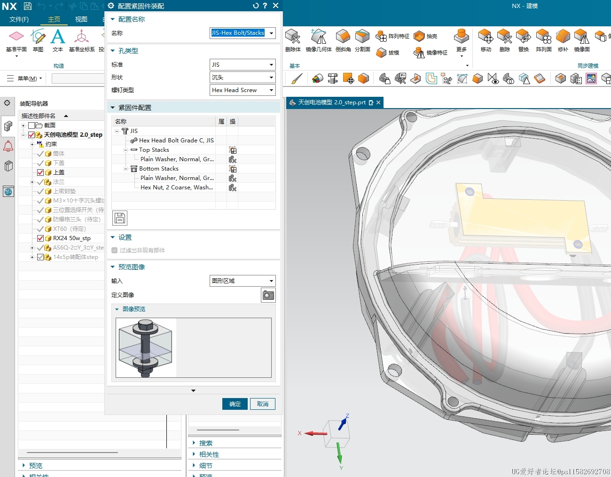Toggle checkbox for 截面 in assembly navigator

(31, 125)
